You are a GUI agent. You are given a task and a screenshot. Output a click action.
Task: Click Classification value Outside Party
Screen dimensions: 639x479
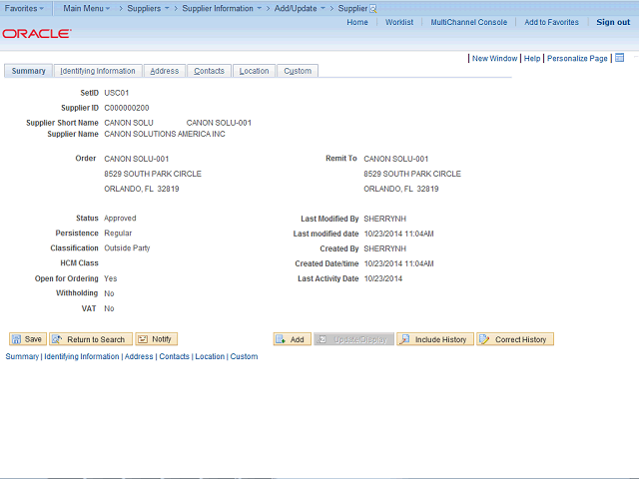coord(127,248)
